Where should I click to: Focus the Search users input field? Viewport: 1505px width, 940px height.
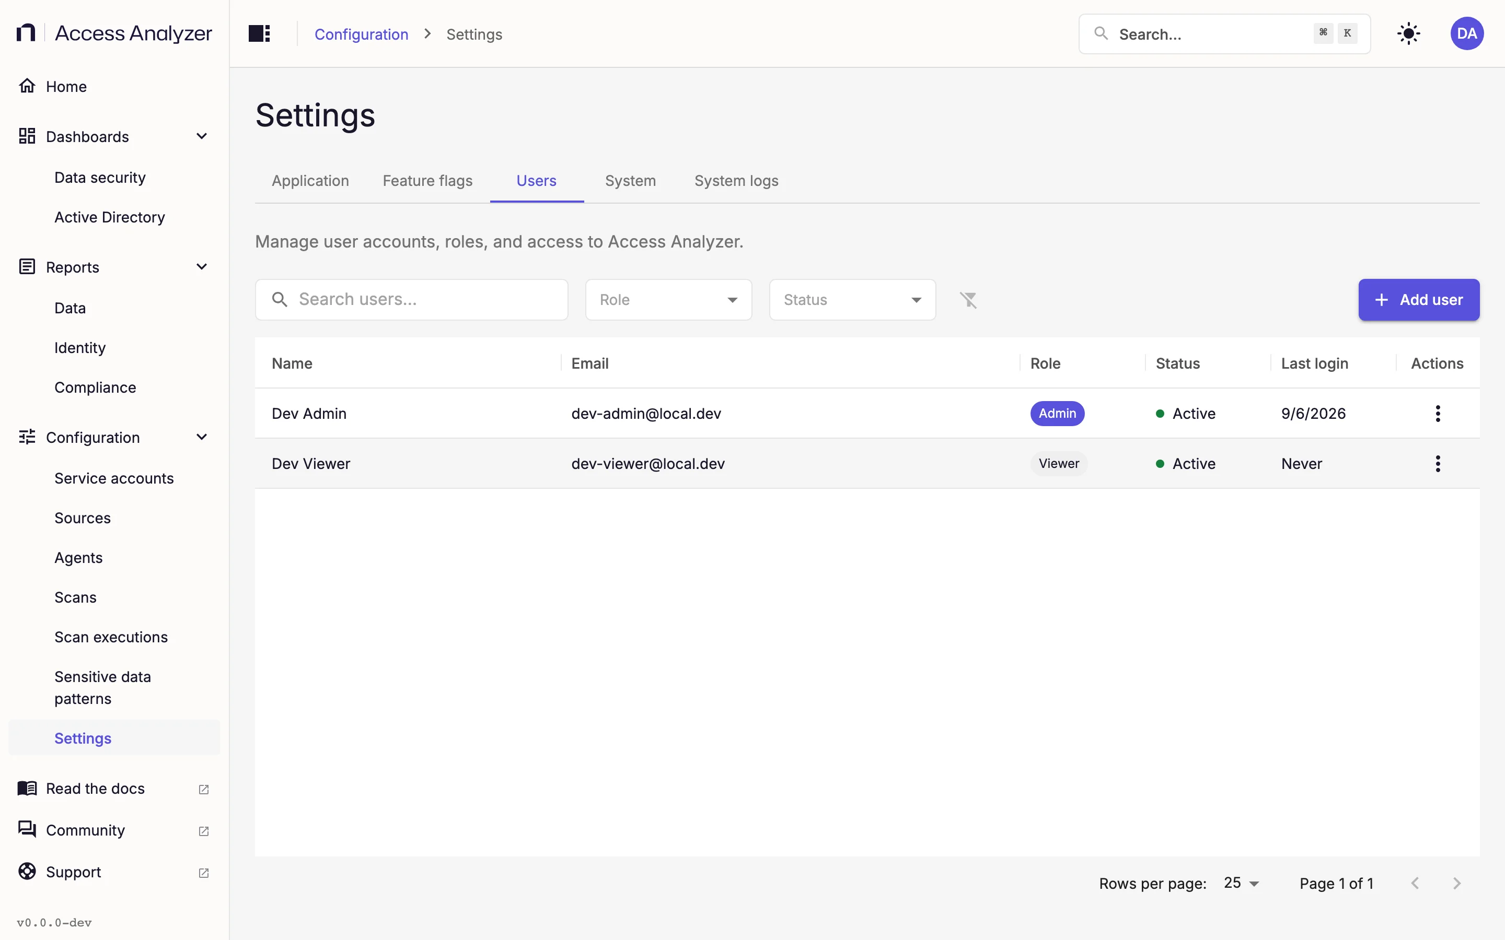coord(412,300)
